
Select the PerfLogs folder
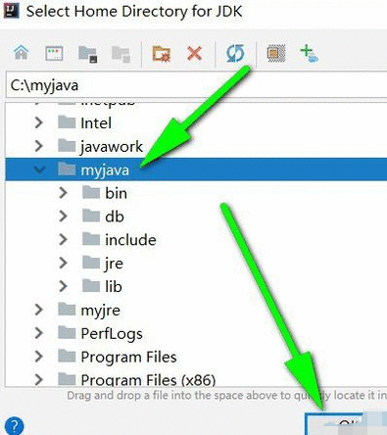(196, 333)
